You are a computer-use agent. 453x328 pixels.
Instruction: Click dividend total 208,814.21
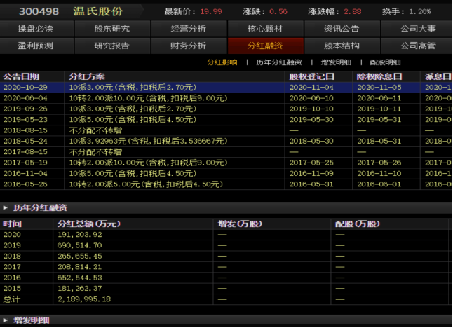point(80,267)
